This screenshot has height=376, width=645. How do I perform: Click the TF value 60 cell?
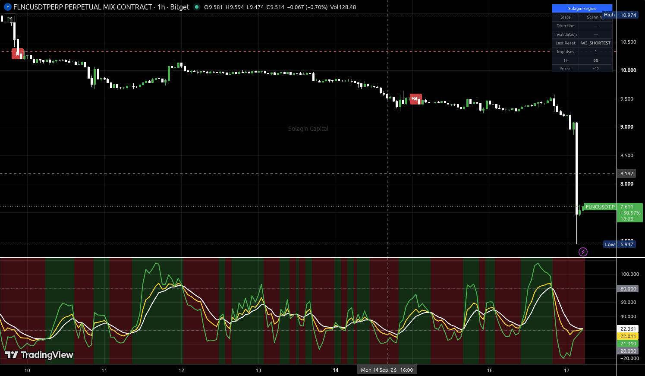[595, 60]
